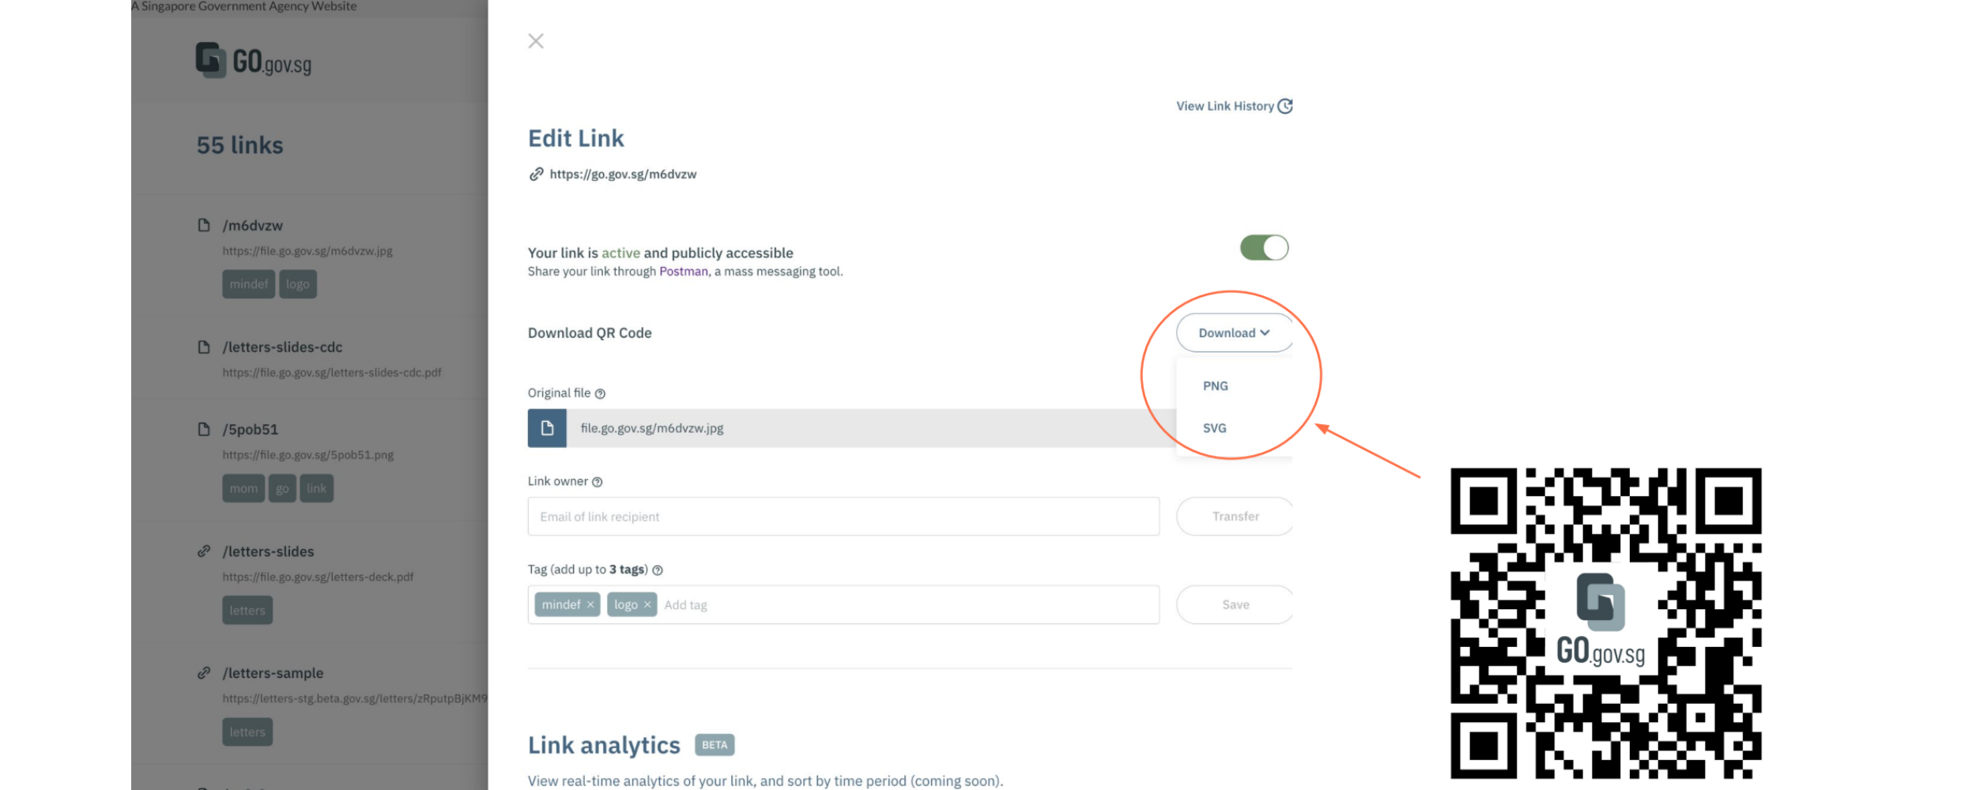Click the history clock icon
This screenshot has width=1976, height=790.
(1285, 106)
